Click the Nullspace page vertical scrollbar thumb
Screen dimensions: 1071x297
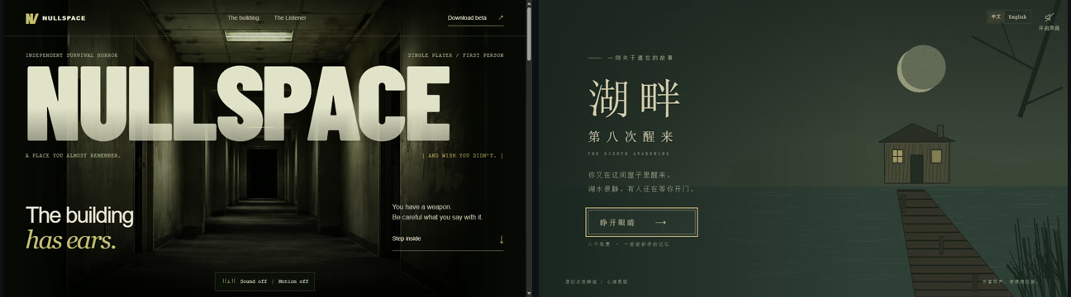pos(529,34)
